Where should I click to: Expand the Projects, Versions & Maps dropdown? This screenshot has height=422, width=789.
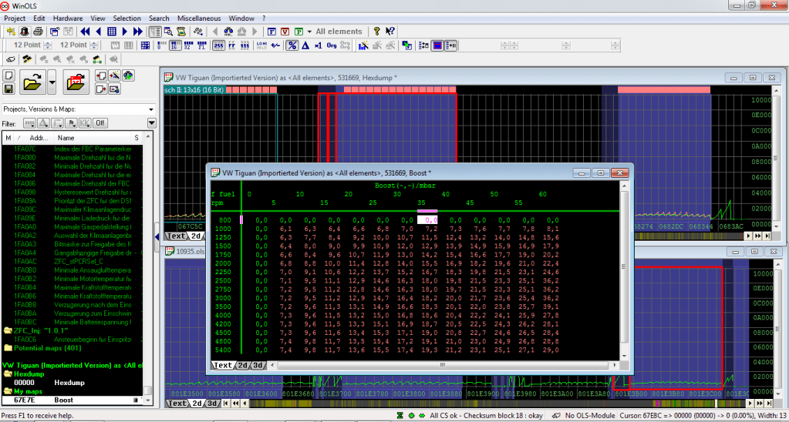click(x=151, y=109)
